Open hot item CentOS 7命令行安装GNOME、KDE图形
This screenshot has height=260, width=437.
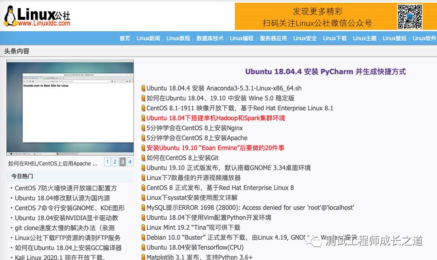point(70,208)
